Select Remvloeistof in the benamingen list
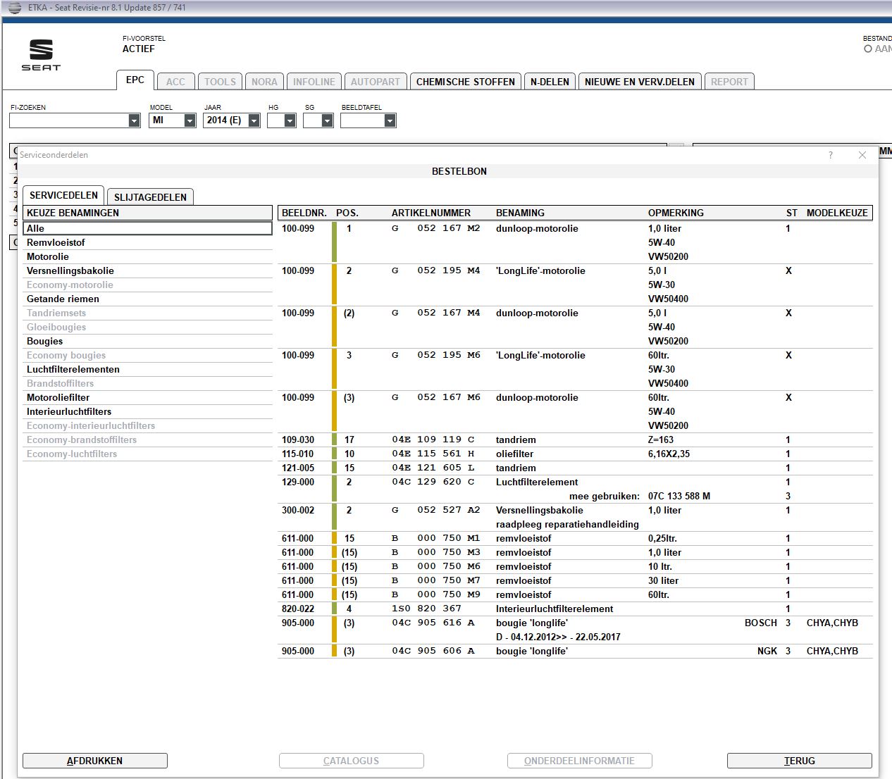 point(56,242)
